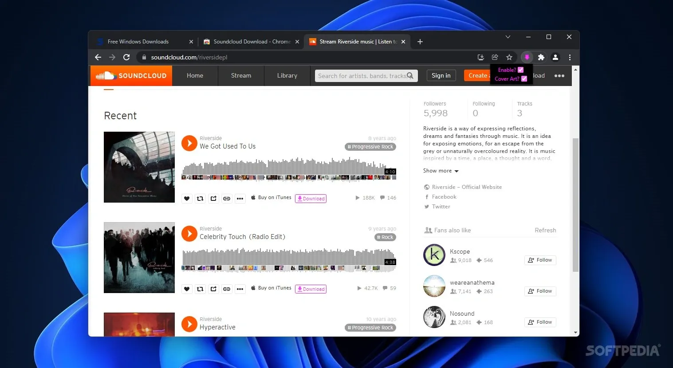Image resolution: width=673 pixels, height=368 pixels.
Task: Click the search magnifier icon in SoundCloud
Action: [x=410, y=76]
